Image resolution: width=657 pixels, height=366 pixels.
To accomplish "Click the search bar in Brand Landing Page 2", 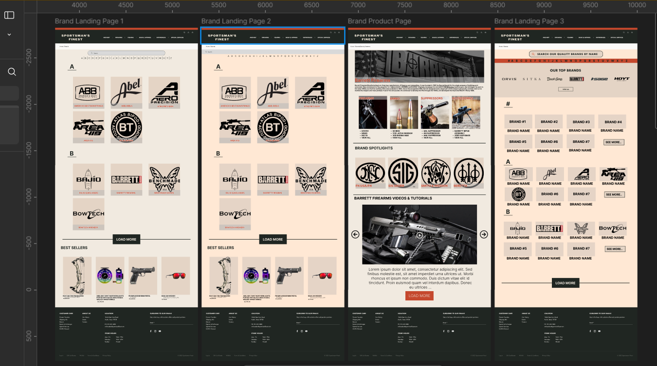I will [x=273, y=52].
